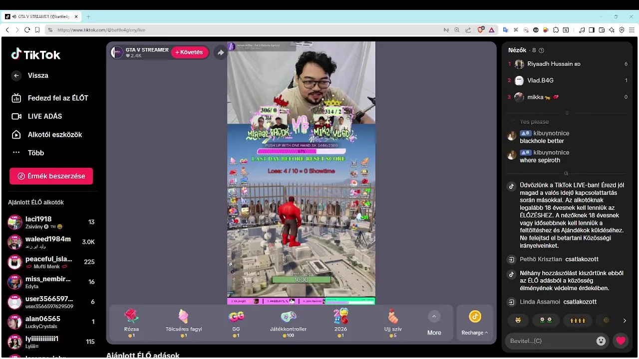
Task: Expand the viewers list with double chevron
Action: (x=567, y=113)
